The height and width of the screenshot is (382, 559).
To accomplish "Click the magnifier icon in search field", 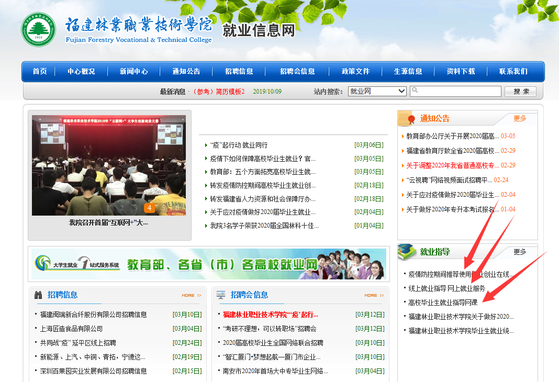I will [415, 91].
